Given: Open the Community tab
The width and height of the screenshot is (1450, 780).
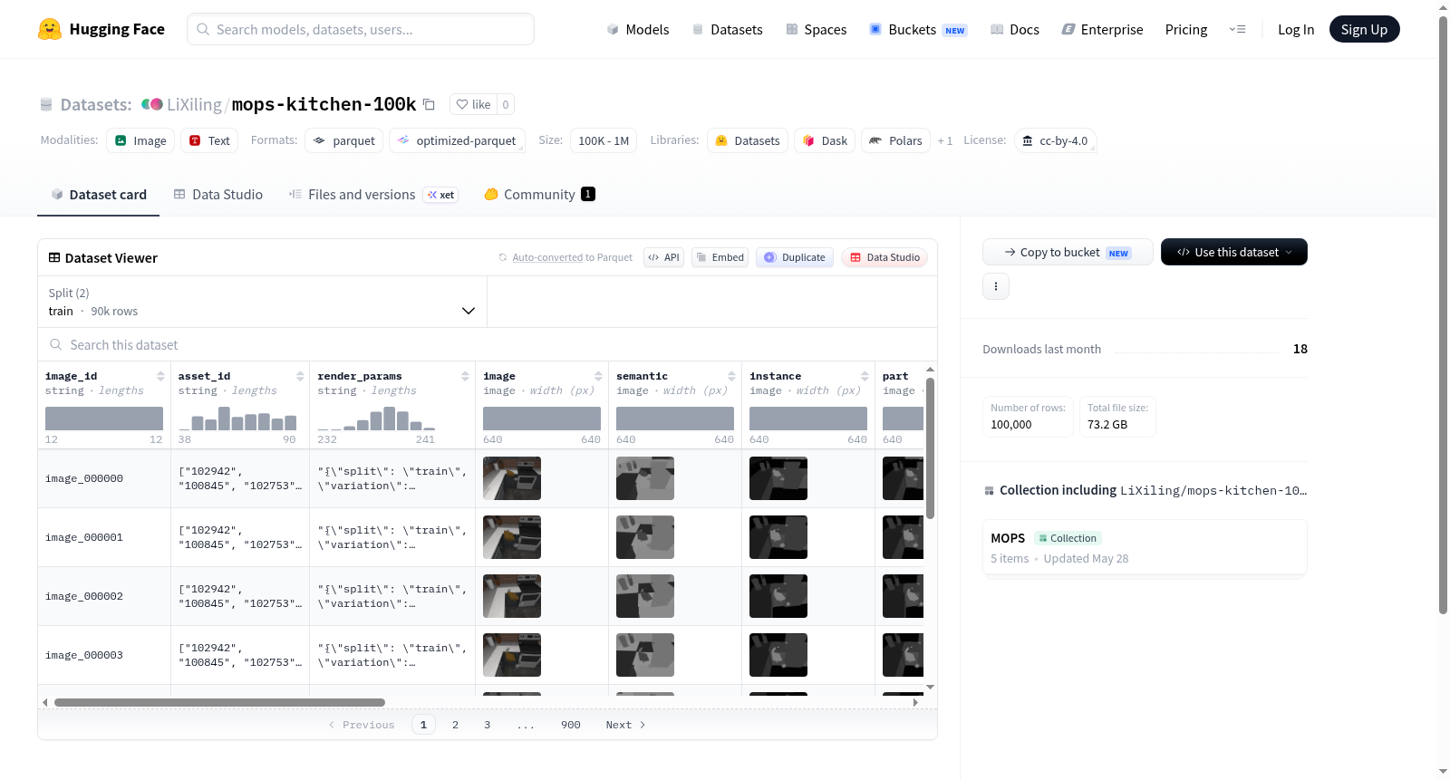Looking at the screenshot, I should coord(540,195).
